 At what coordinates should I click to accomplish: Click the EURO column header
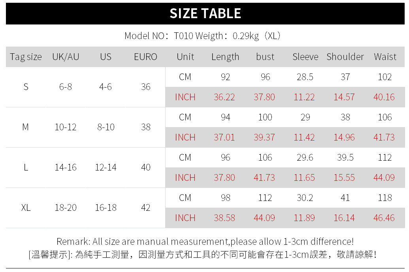[x=145, y=57]
